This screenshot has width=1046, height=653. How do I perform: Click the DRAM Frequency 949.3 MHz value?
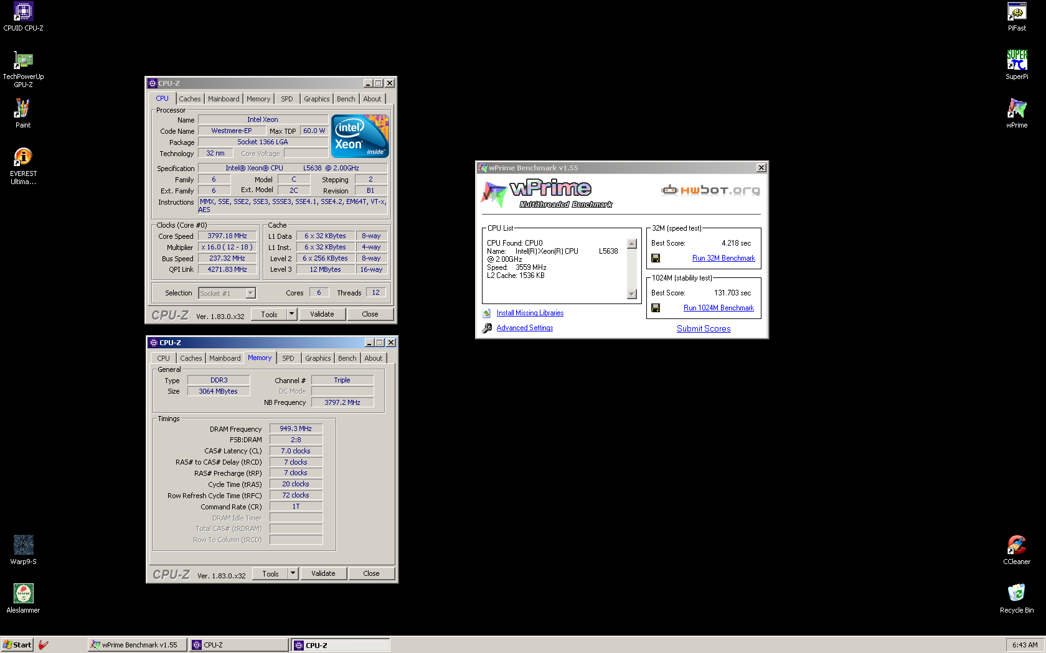pyautogui.click(x=296, y=428)
